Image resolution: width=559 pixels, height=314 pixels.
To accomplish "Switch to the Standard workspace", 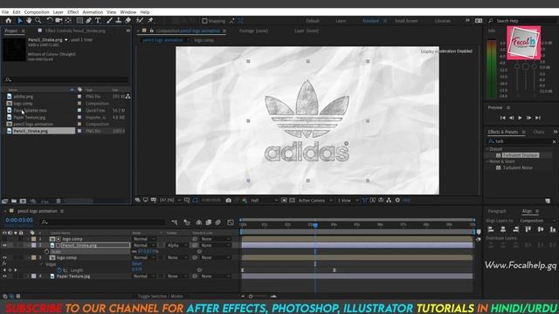I will tap(370, 21).
